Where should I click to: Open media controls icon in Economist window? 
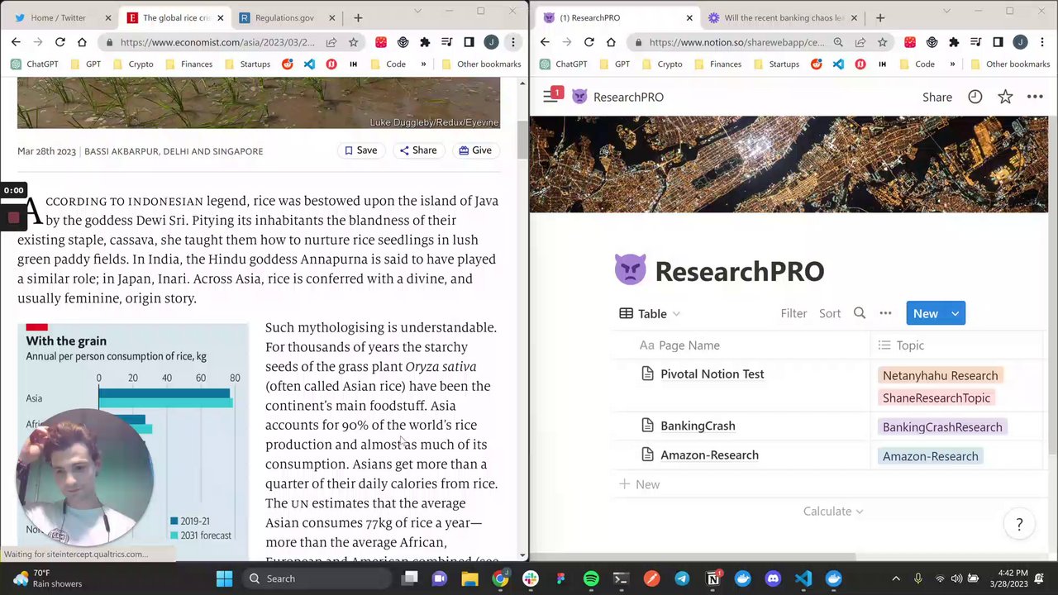447,42
